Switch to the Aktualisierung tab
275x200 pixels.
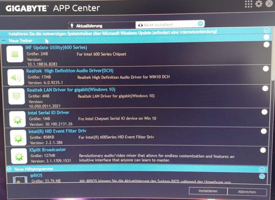[102, 26]
